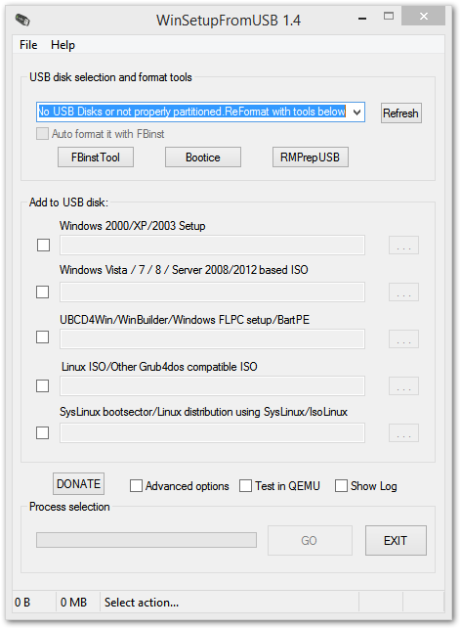This screenshot has width=461, height=629.
Task: Tick the Windows Vista/7/8 ISO checkbox
Action: (42, 292)
